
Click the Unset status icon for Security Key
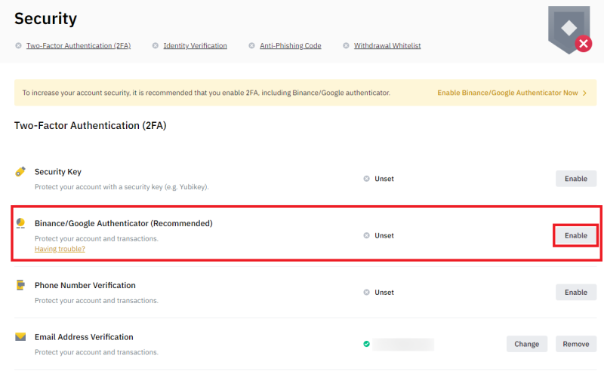366,179
